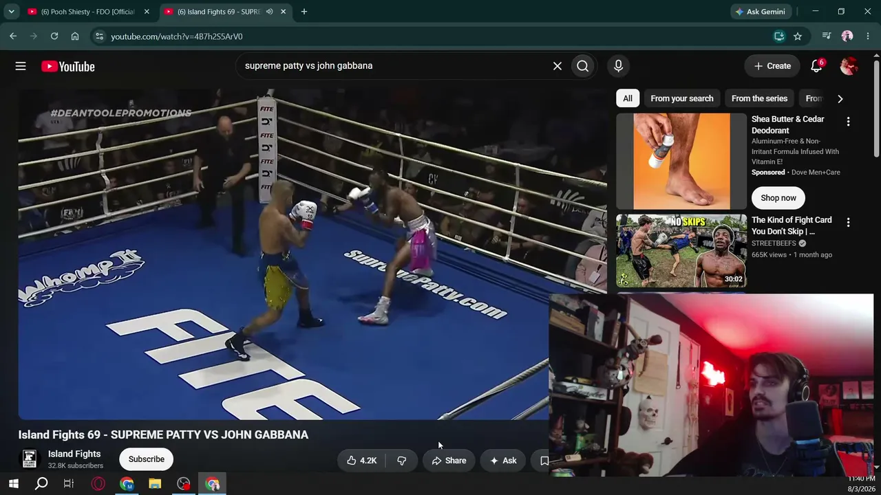Open the Create button

(x=772, y=66)
